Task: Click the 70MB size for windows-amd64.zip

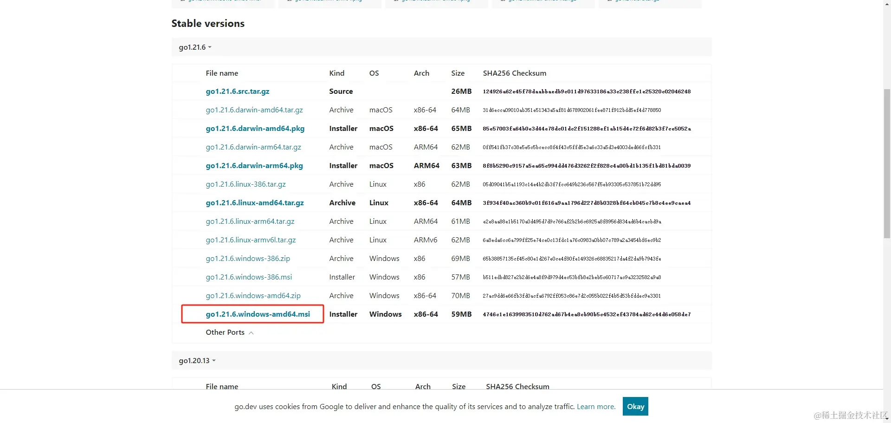Action: coord(460,296)
